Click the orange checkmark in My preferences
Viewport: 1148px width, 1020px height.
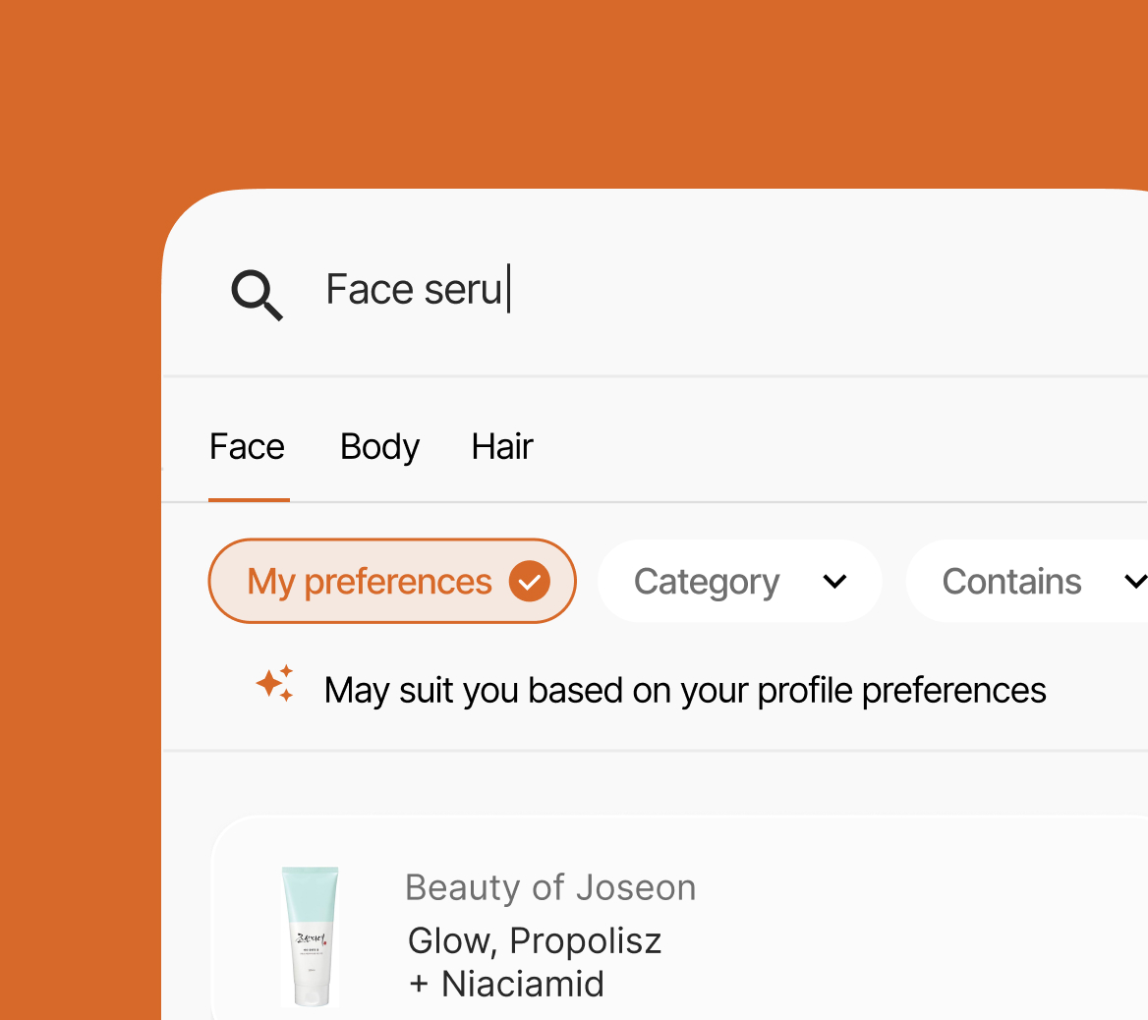(x=530, y=582)
